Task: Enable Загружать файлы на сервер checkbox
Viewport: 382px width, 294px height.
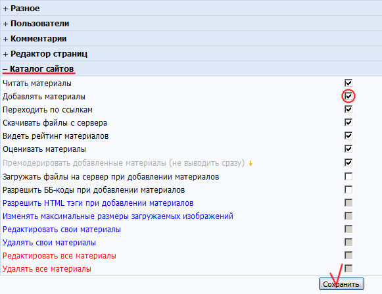Action: [x=348, y=176]
